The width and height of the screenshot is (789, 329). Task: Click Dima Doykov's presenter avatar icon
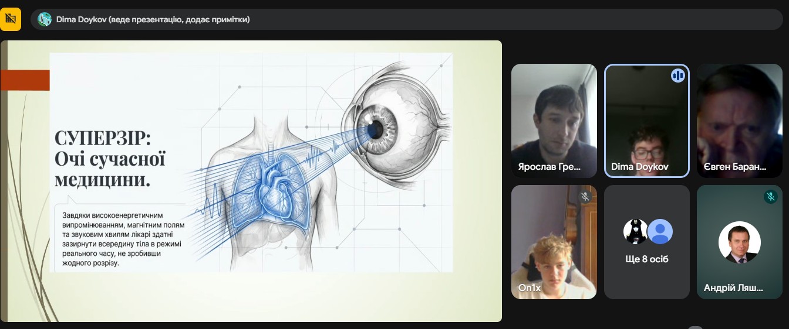(45, 19)
